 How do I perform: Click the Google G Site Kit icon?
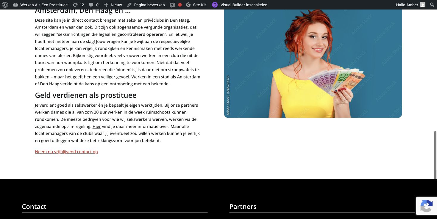click(188, 5)
